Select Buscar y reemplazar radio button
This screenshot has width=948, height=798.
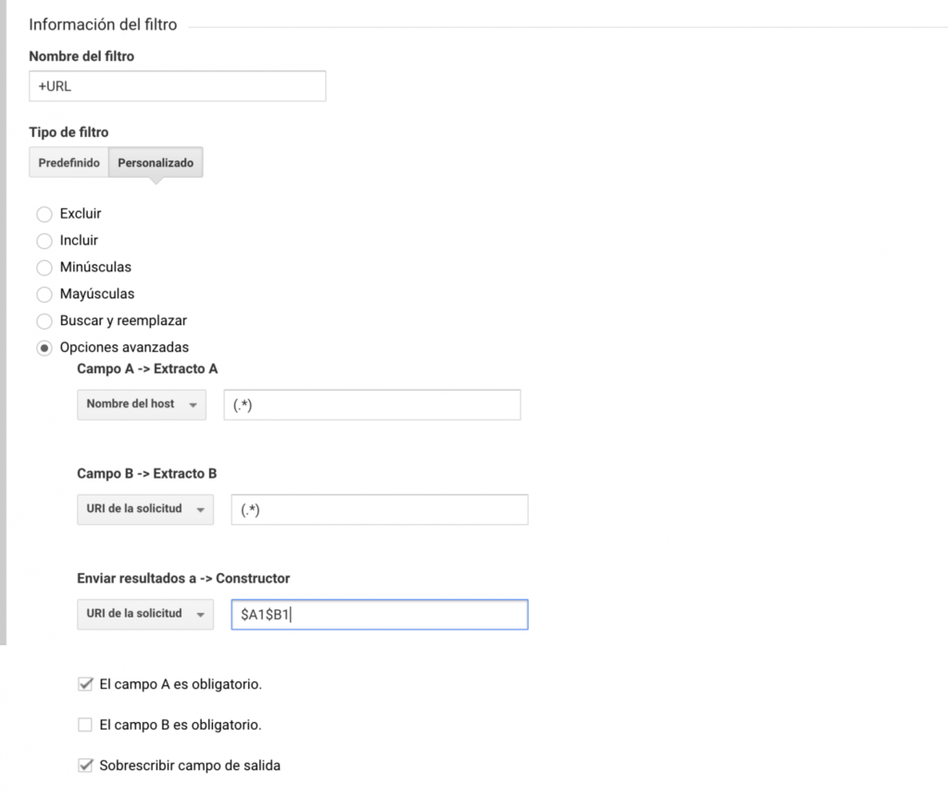44,321
